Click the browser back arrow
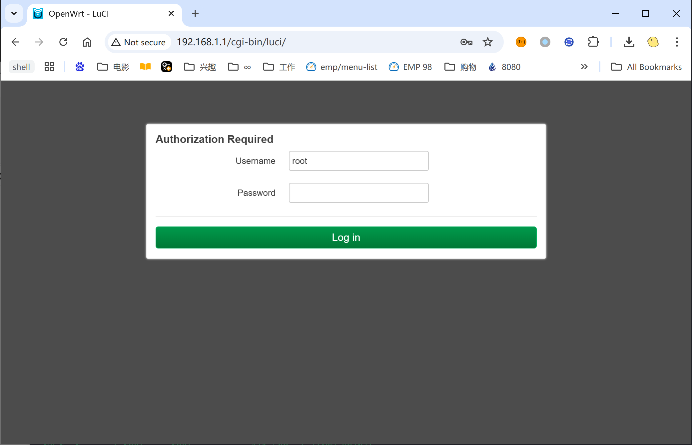 pos(15,42)
